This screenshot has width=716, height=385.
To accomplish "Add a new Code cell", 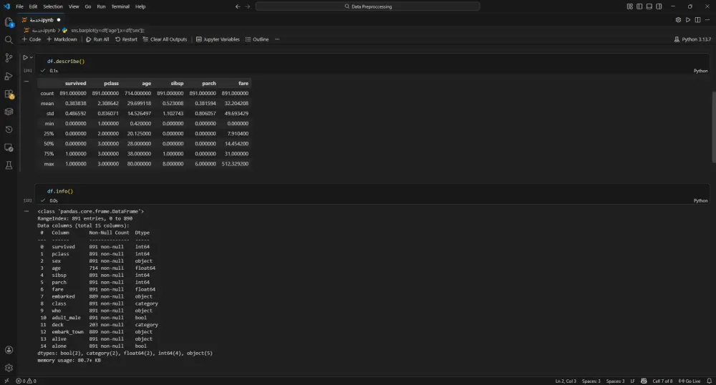I will 32,39.
